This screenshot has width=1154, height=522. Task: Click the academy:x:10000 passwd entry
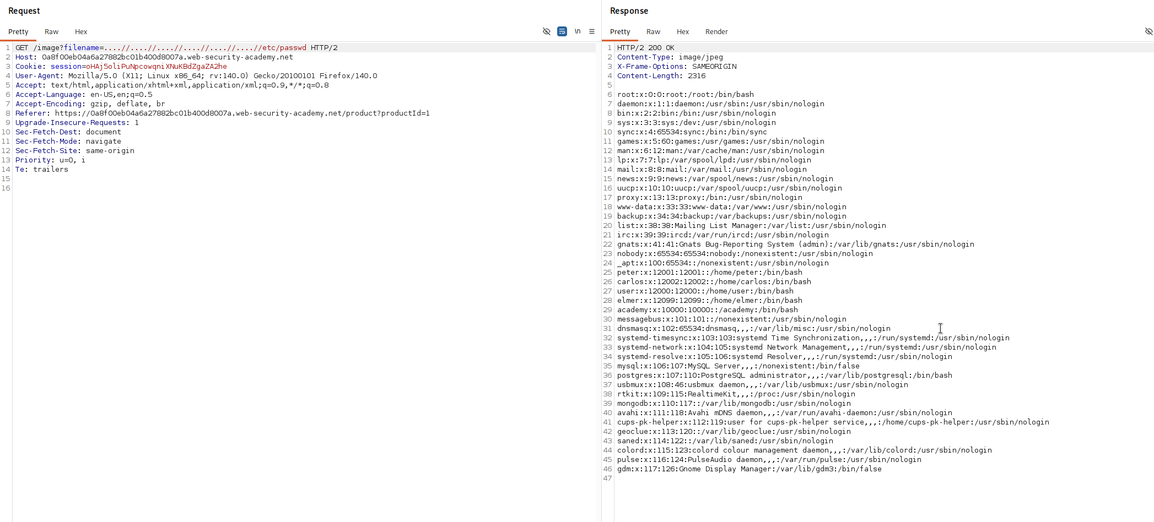click(x=708, y=310)
